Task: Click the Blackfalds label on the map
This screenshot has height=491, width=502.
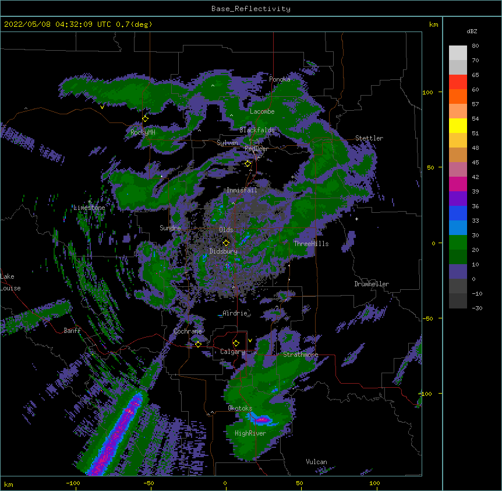Action: 257,130
